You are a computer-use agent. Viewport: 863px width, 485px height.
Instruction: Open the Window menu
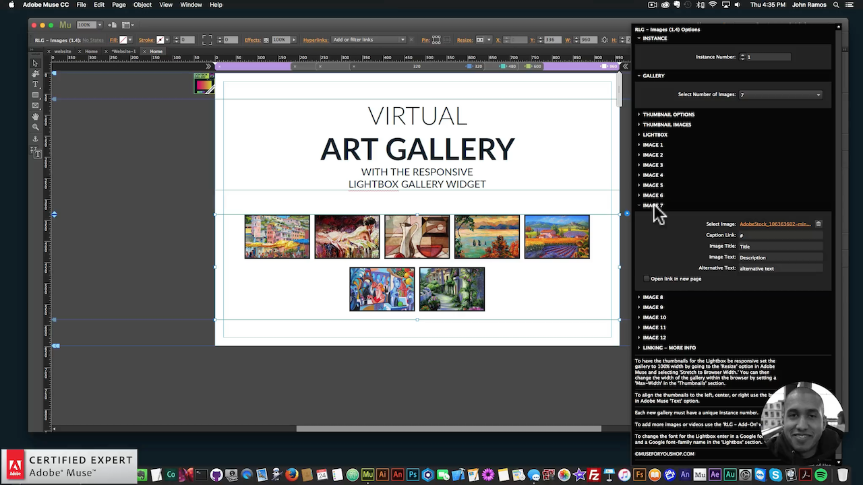(191, 5)
